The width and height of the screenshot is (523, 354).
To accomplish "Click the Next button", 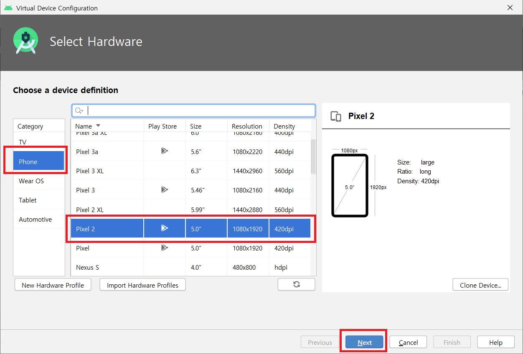I will coord(364,342).
